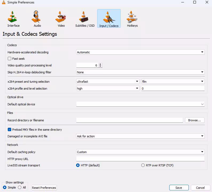Click the Reset Preferences button
The height and width of the screenshot is (192, 212).
tap(44, 188)
